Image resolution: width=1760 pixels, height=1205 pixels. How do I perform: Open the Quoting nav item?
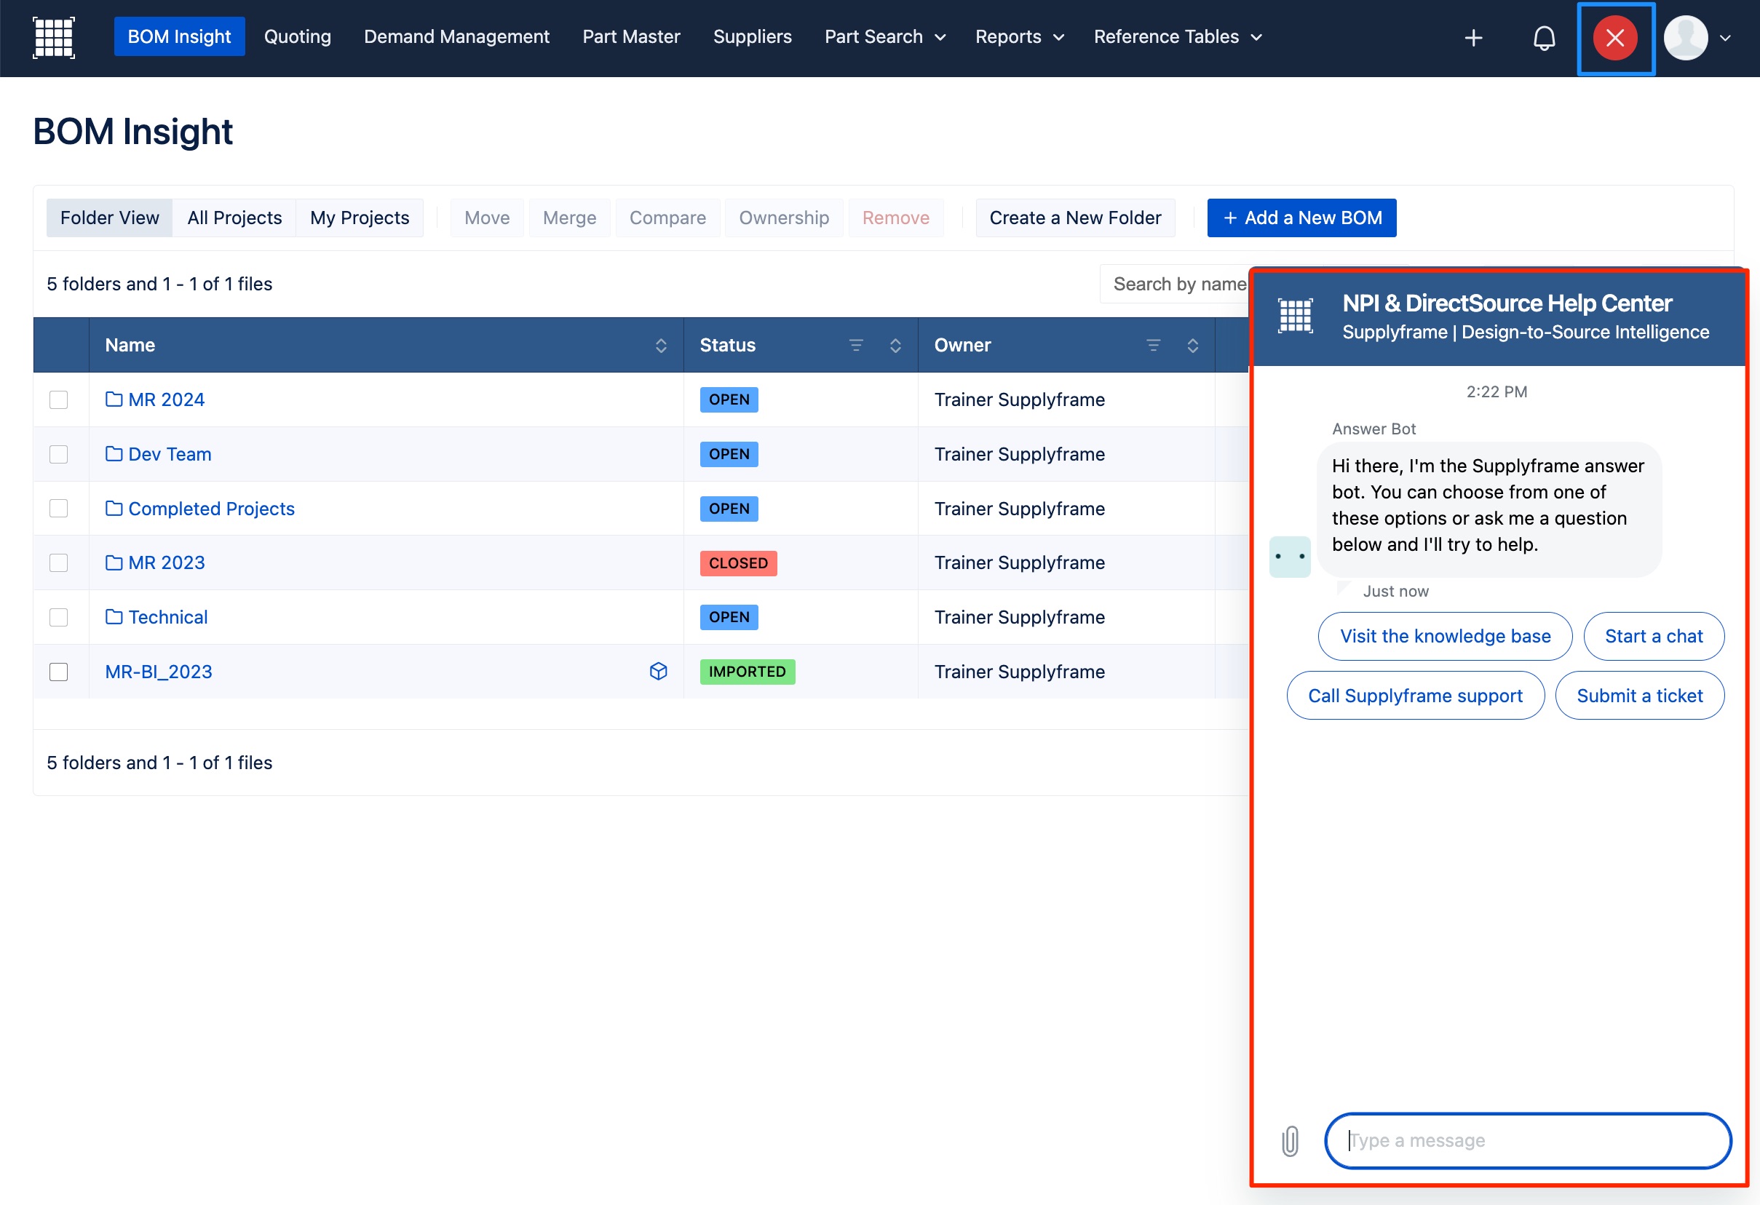297,37
